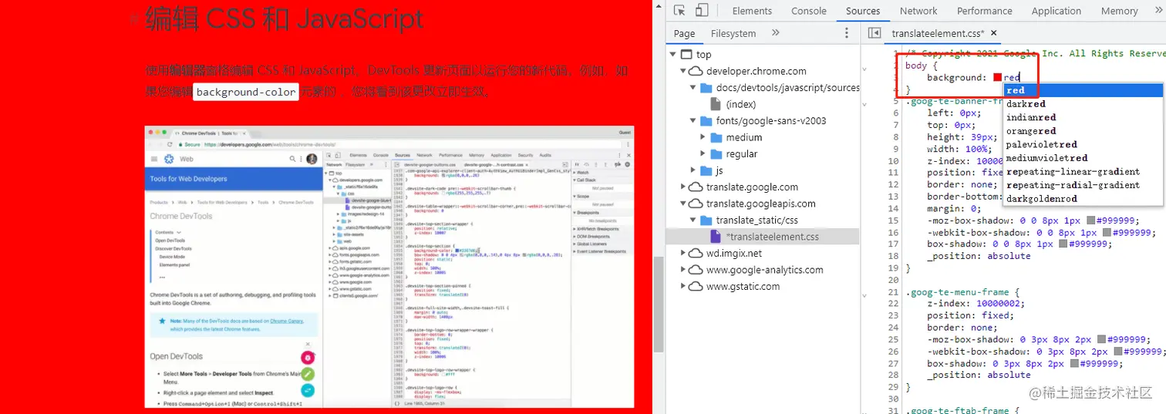Open the Application tab
Screen dimensions: 1166x414
click(x=1056, y=11)
